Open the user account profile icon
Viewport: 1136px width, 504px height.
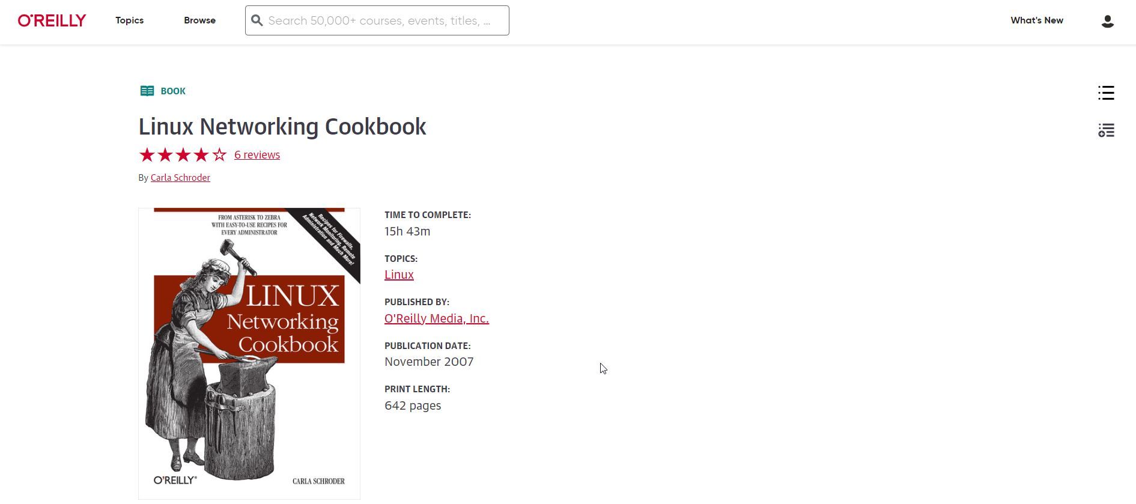(1108, 21)
